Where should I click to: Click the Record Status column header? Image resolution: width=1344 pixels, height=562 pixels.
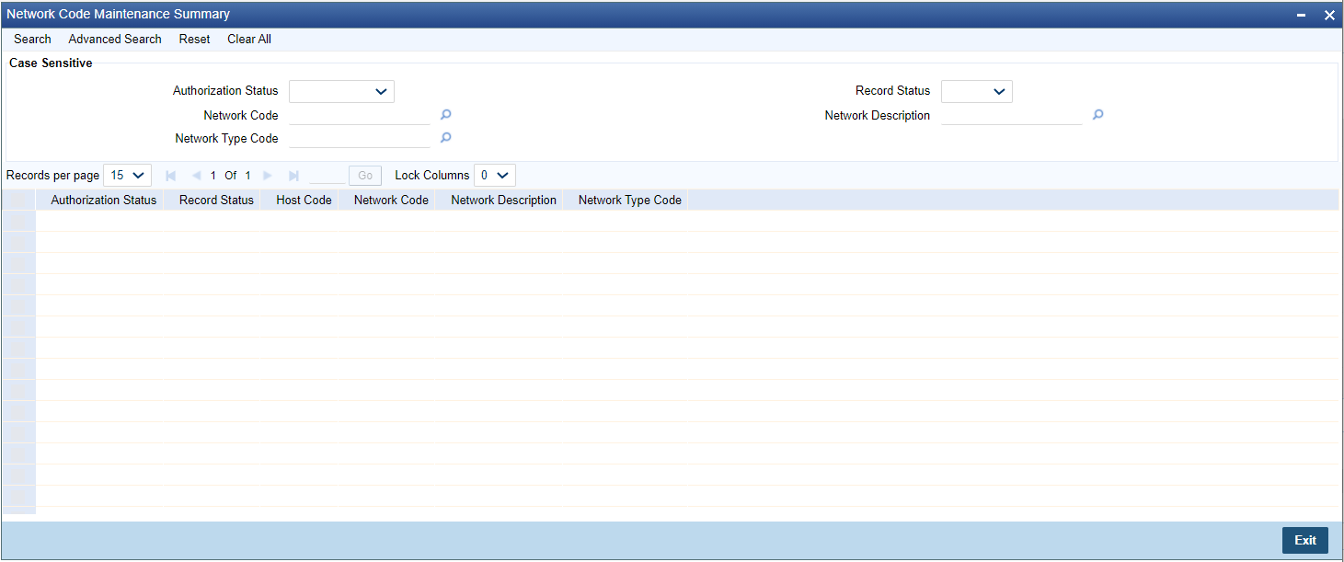(216, 200)
